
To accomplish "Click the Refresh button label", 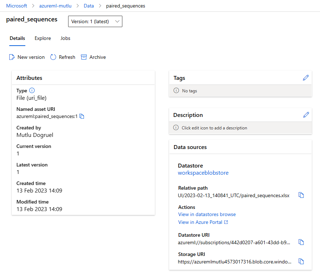I will 67,57.
